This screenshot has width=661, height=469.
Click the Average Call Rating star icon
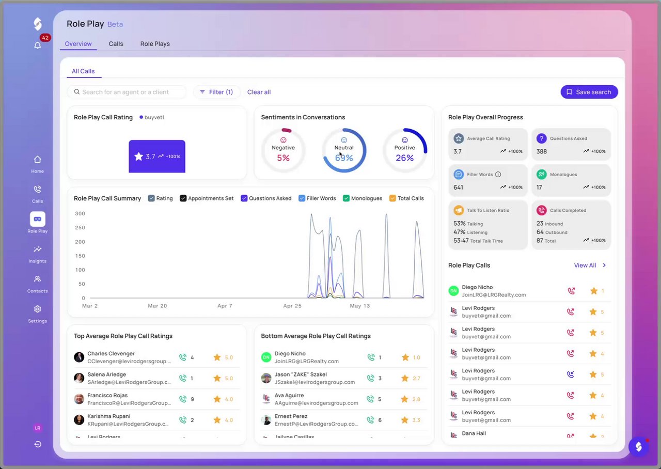click(459, 138)
